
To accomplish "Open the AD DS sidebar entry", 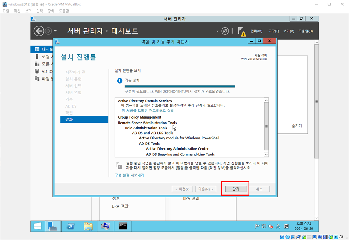I will coord(44,71).
